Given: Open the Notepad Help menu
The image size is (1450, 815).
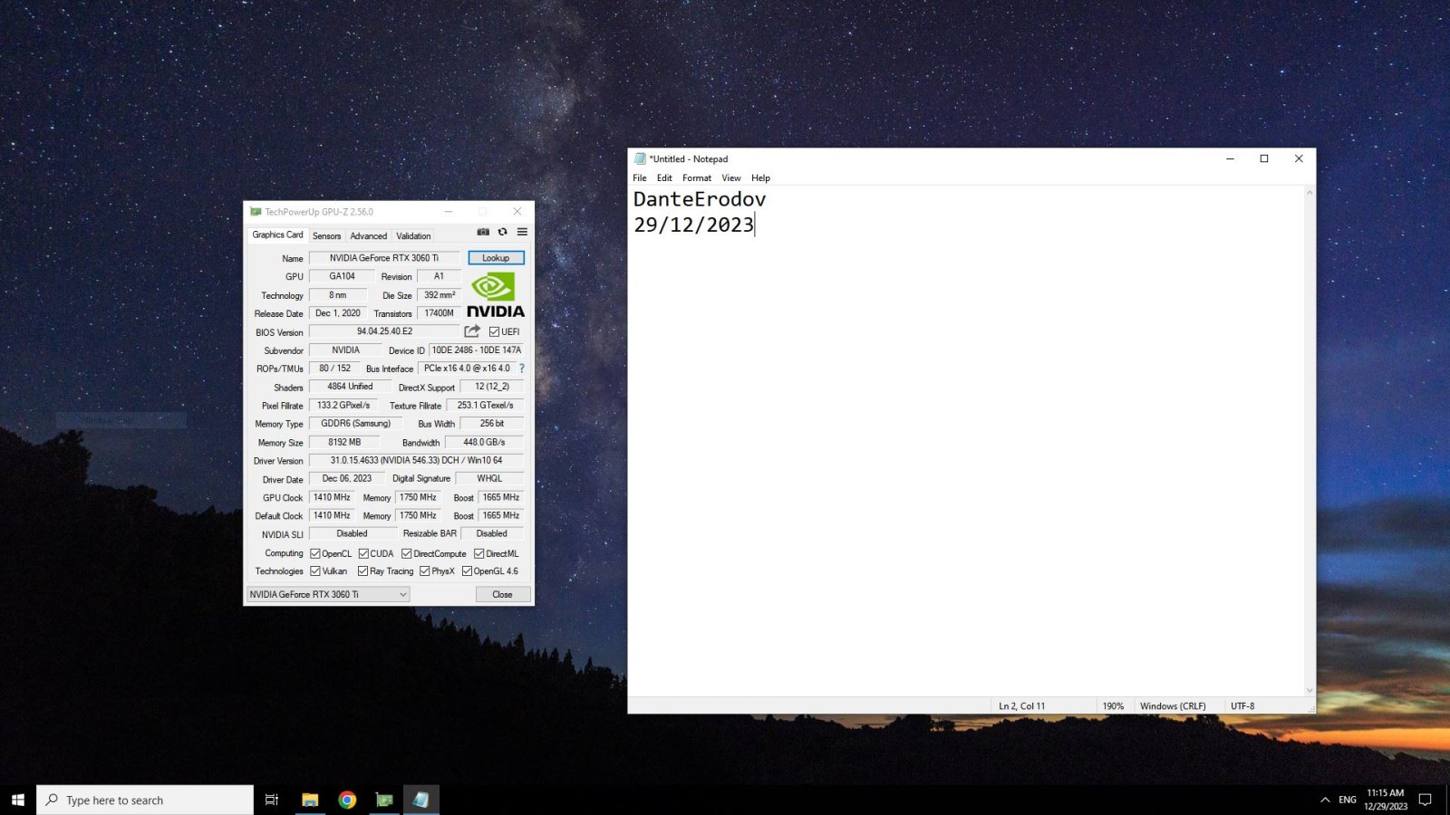Looking at the screenshot, I should (x=760, y=177).
